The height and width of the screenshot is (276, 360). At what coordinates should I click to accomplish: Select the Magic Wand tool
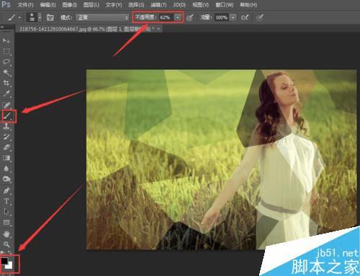pyautogui.click(x=6, y=73)
